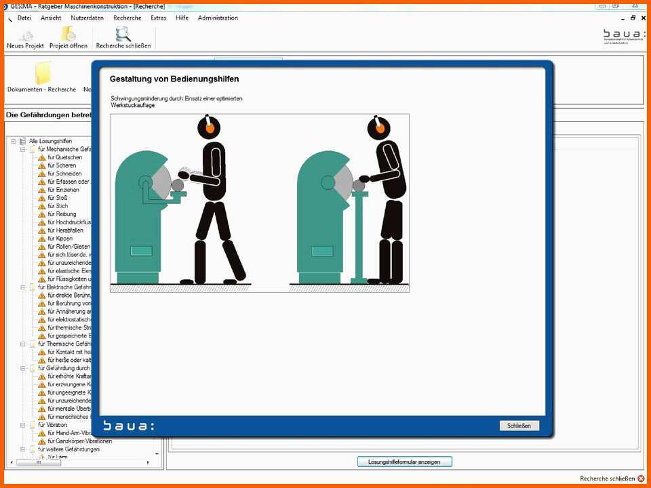Click Lösungshilfeformular anzeigen button
Viewport: 651px width, 488px height.
(404, 462)
